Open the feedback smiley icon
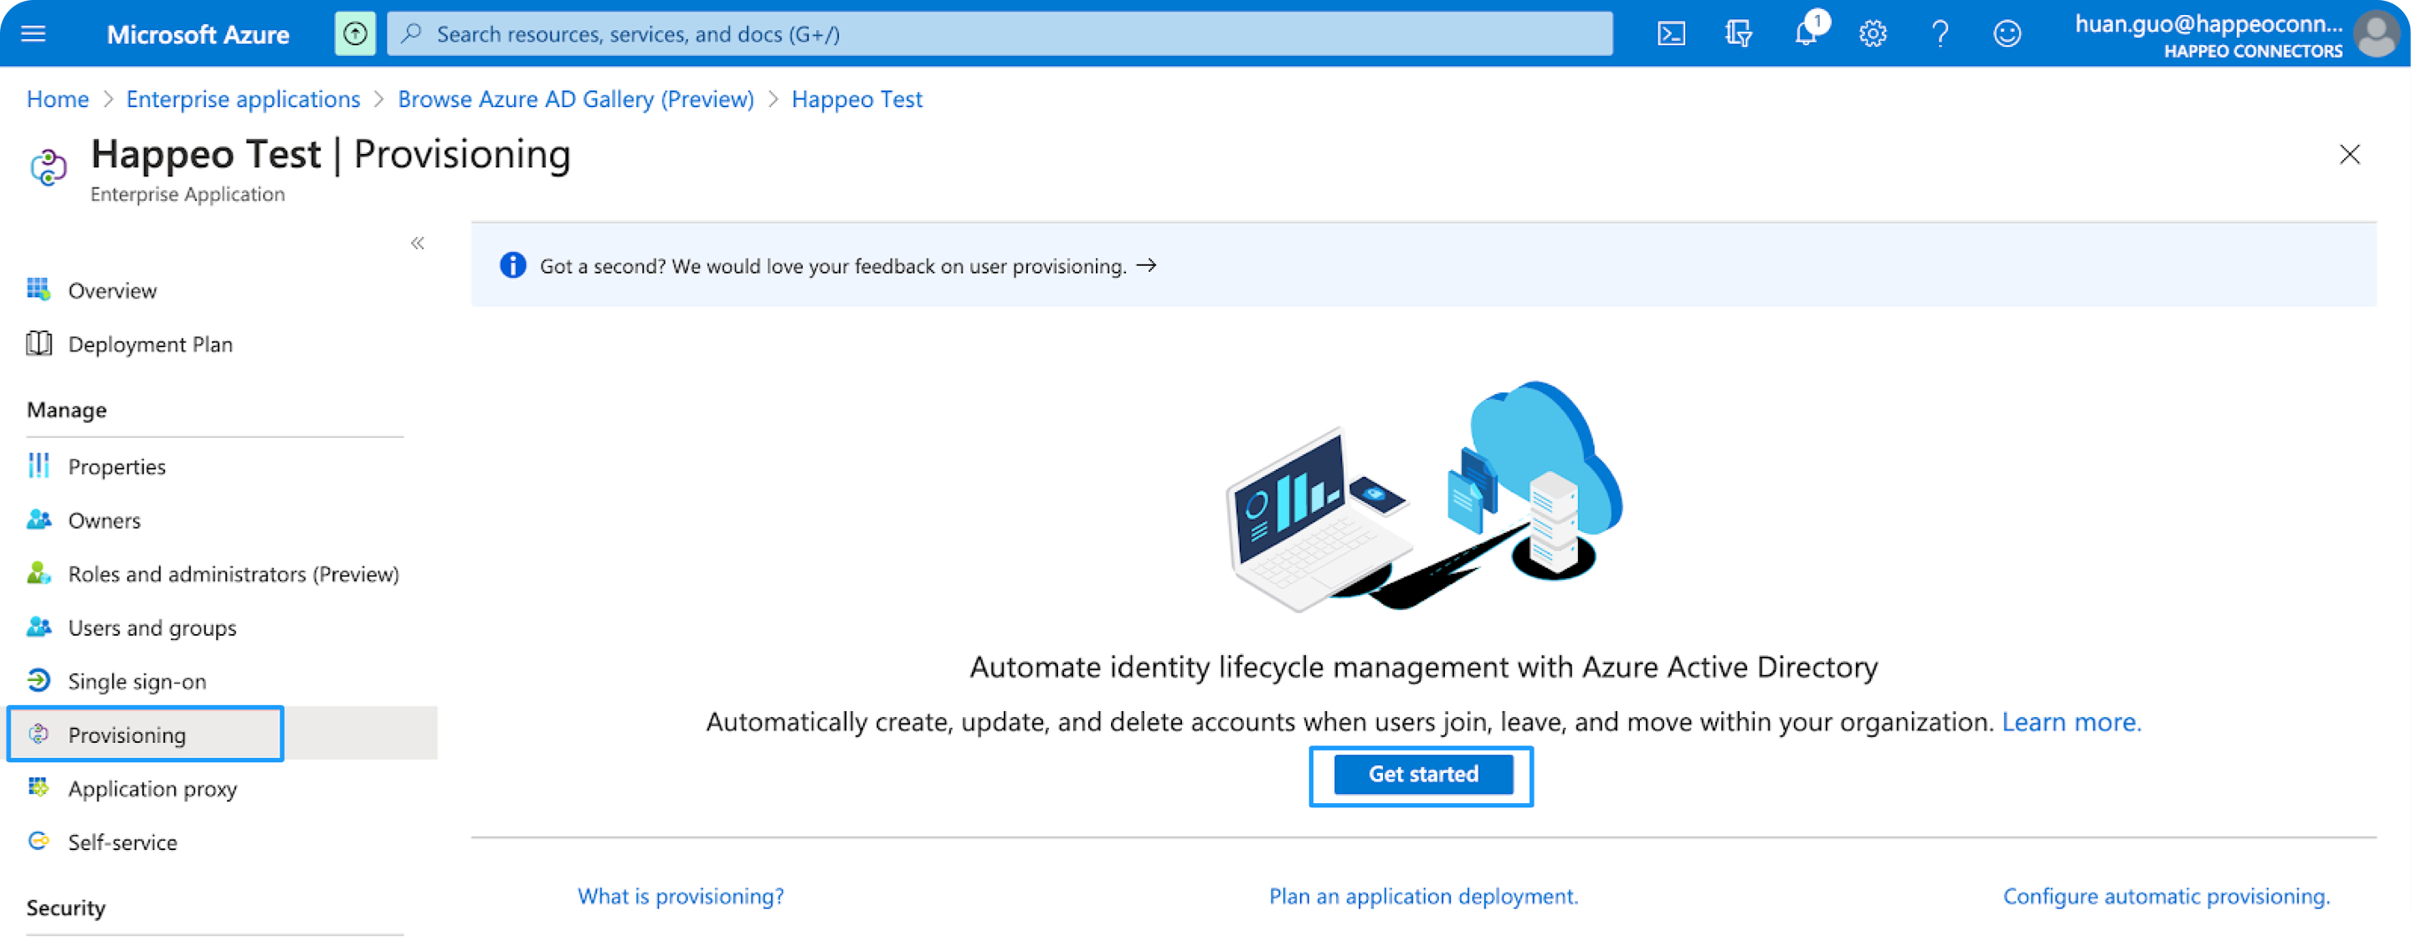Viewport: 2411px width, 937px height. 2007,33
